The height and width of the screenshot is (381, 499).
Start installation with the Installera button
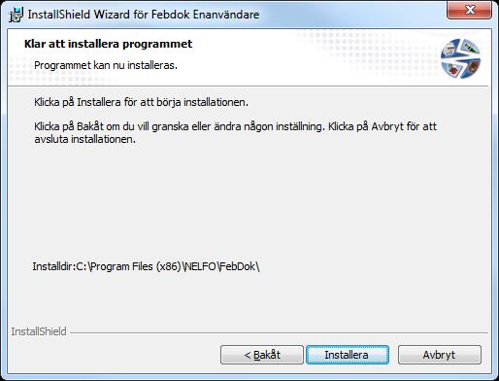[348, 355]
